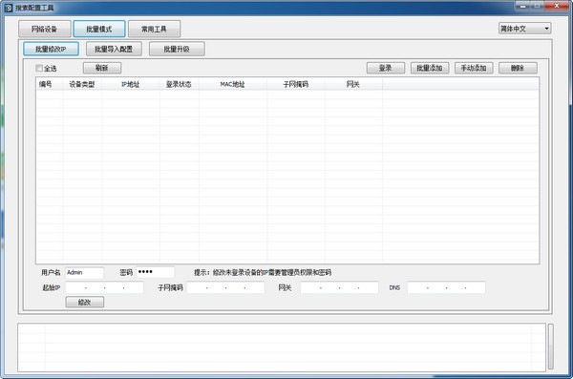Open the 简体中文 language dropdown
This screenshot has height=379, width=573.
(524, 29)
